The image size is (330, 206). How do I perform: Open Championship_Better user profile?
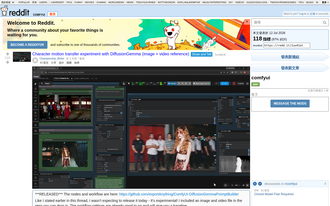point(52,59)
